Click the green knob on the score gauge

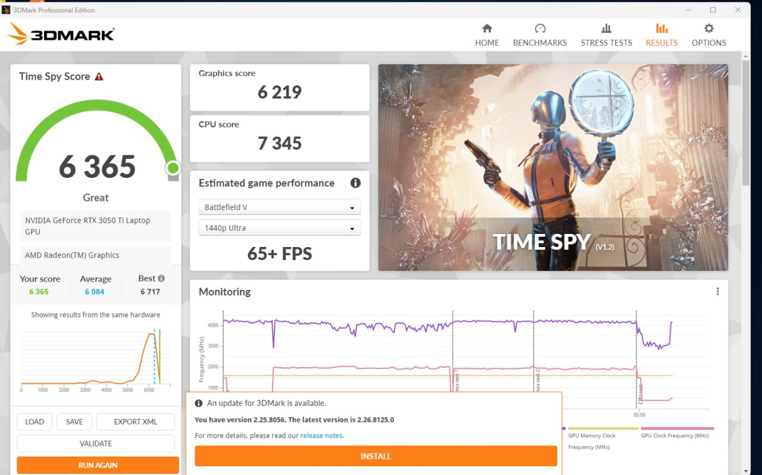173,168
